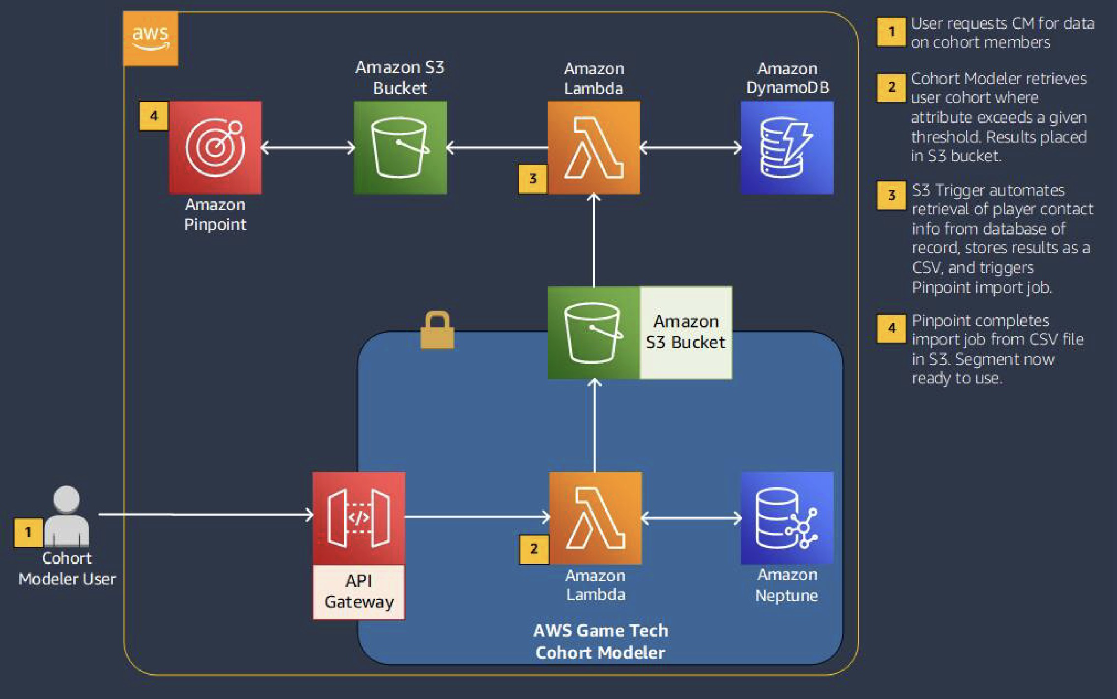Click the "API Gateway" text label
Screen dimensions: 1117x699
click(359, 592)
